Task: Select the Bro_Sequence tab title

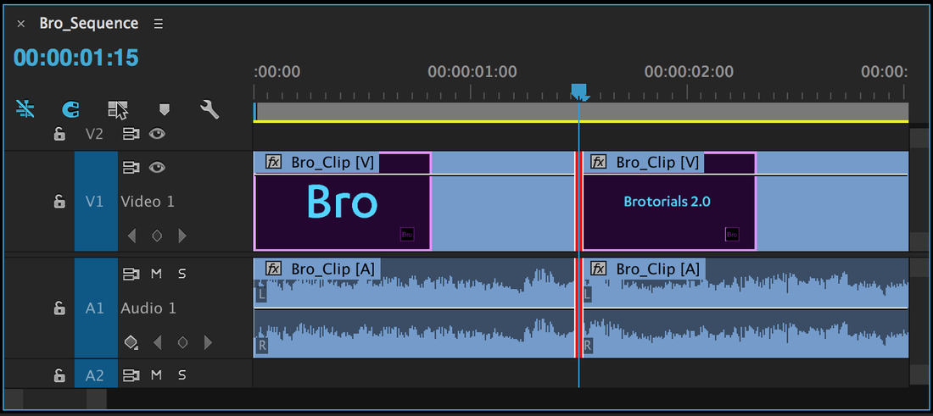Action: [89, 23]
